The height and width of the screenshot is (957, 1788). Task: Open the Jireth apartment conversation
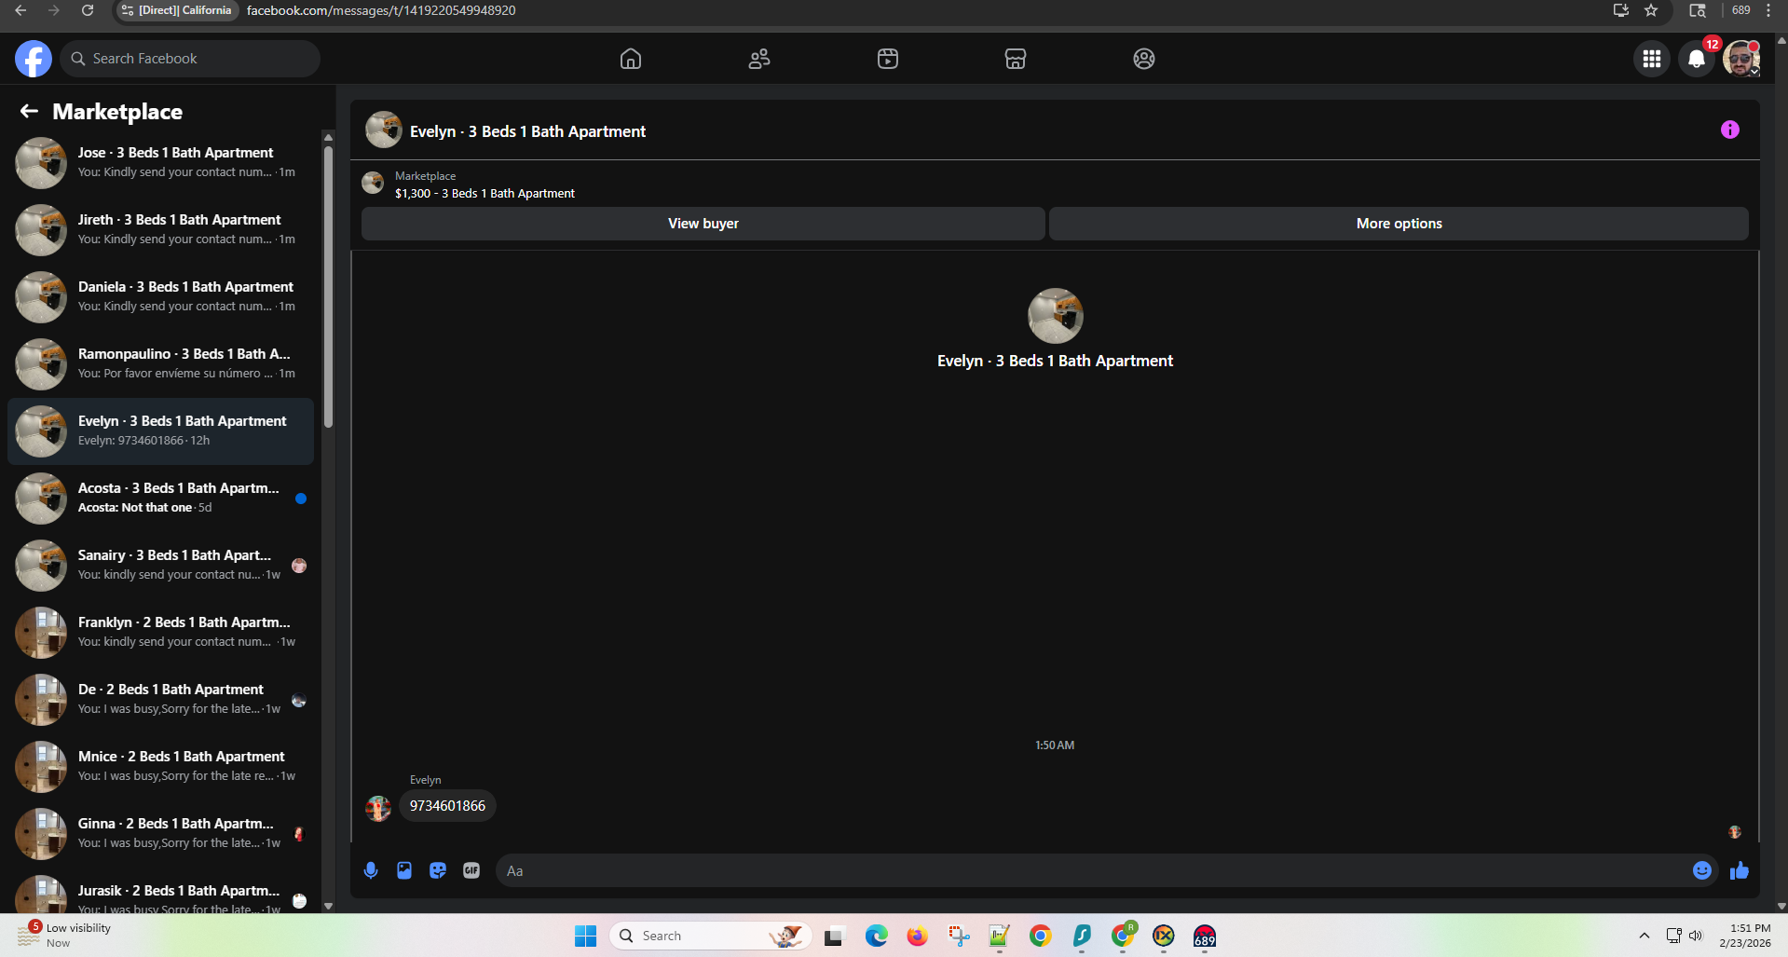click(x=160, y=229)
